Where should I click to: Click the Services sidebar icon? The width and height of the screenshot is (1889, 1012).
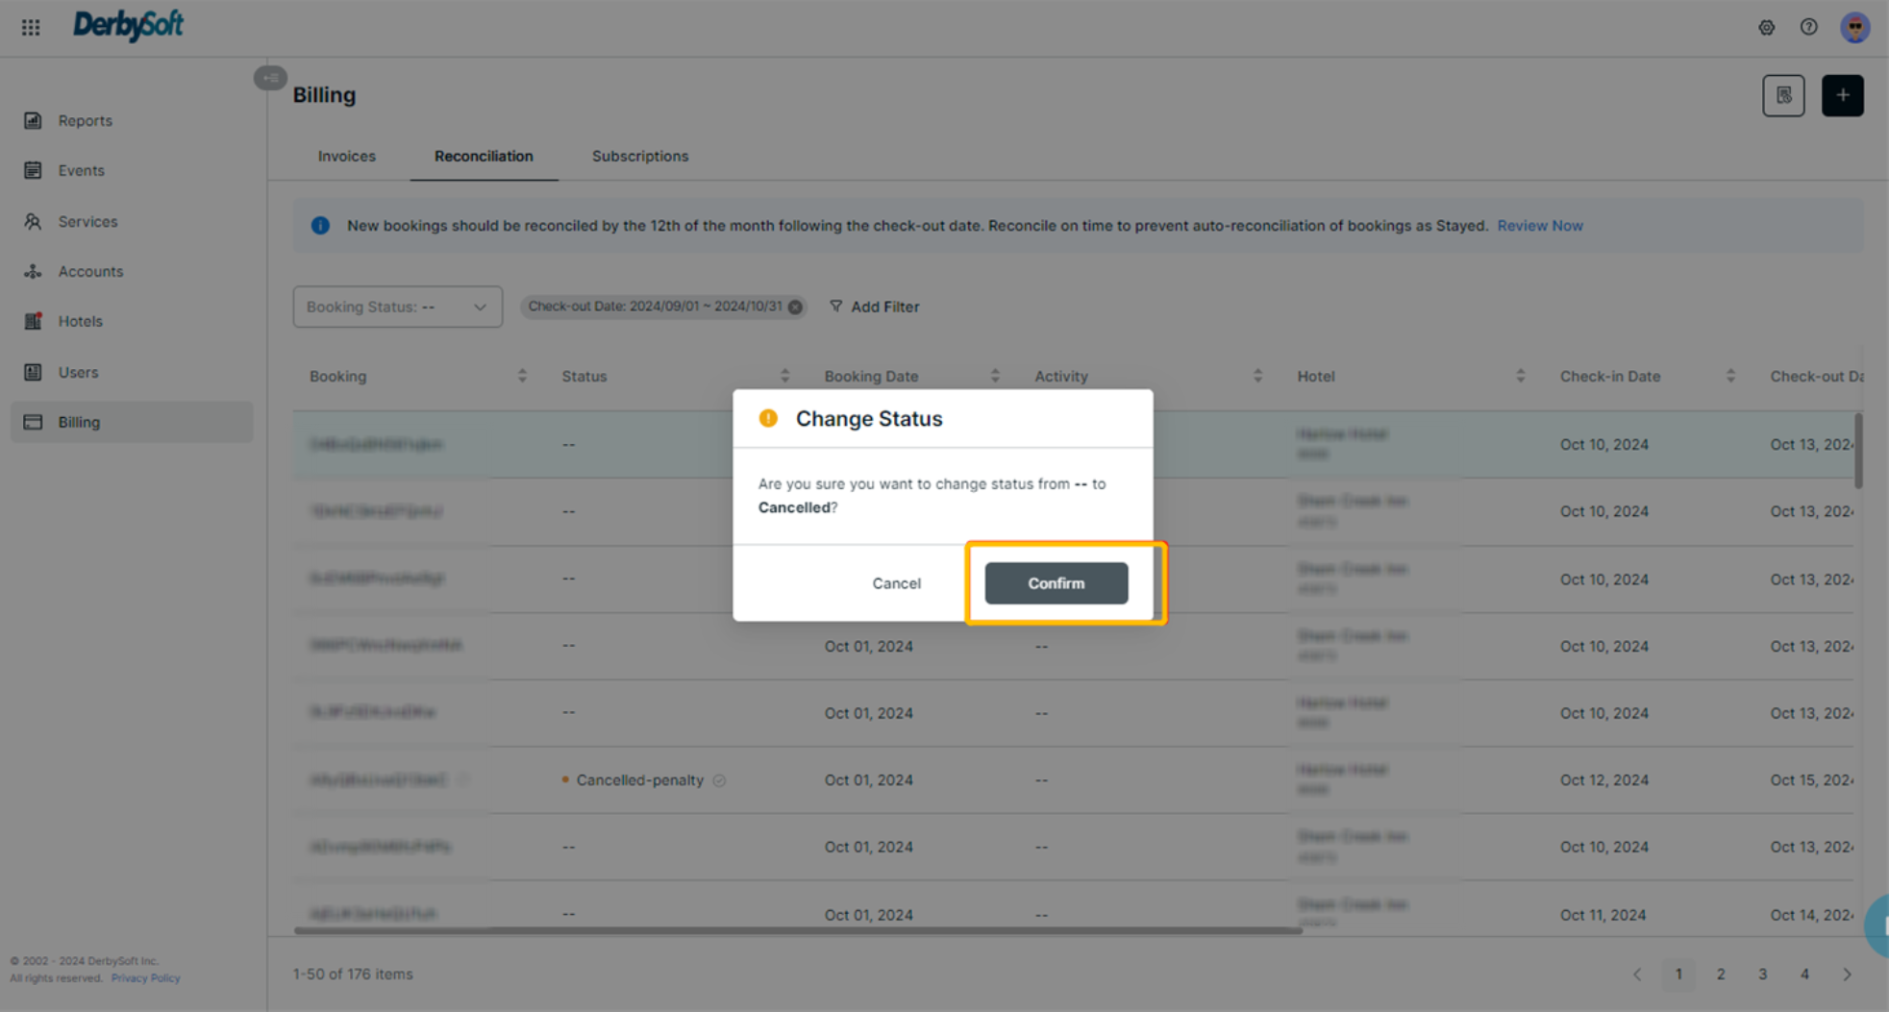coord(33,221)
